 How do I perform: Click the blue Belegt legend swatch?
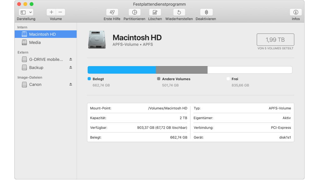tap(89, 79)
